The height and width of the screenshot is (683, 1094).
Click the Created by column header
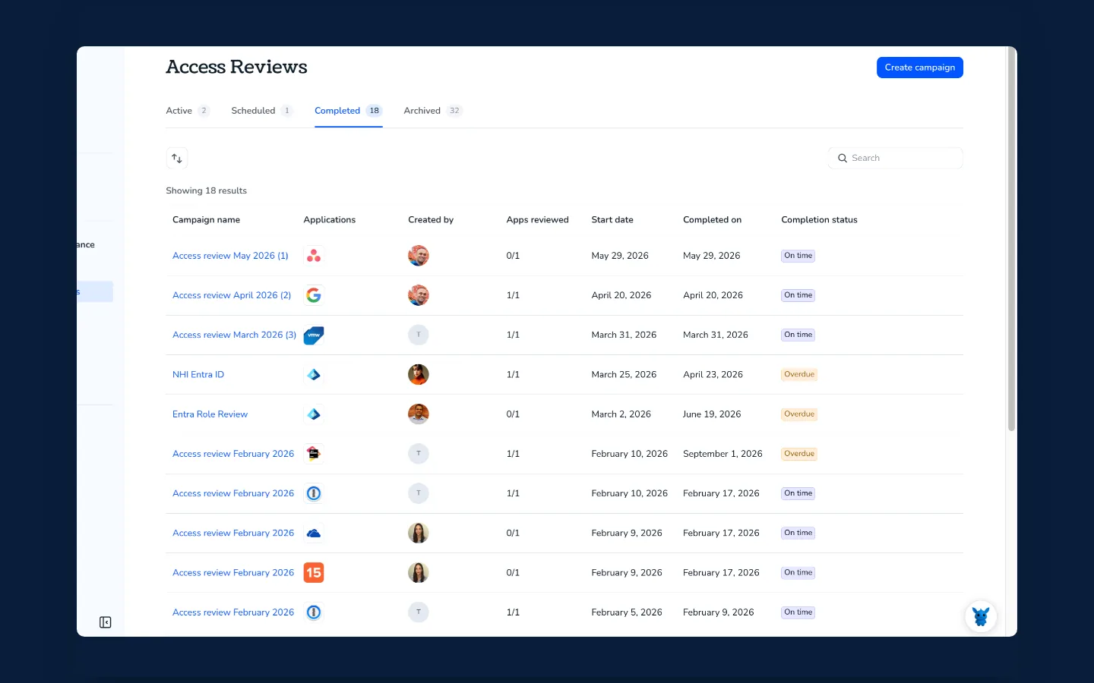[431, 220]
